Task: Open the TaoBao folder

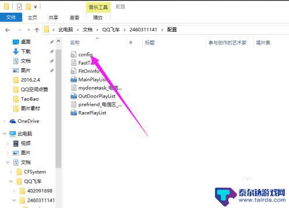Action: (x=30, y=99)
